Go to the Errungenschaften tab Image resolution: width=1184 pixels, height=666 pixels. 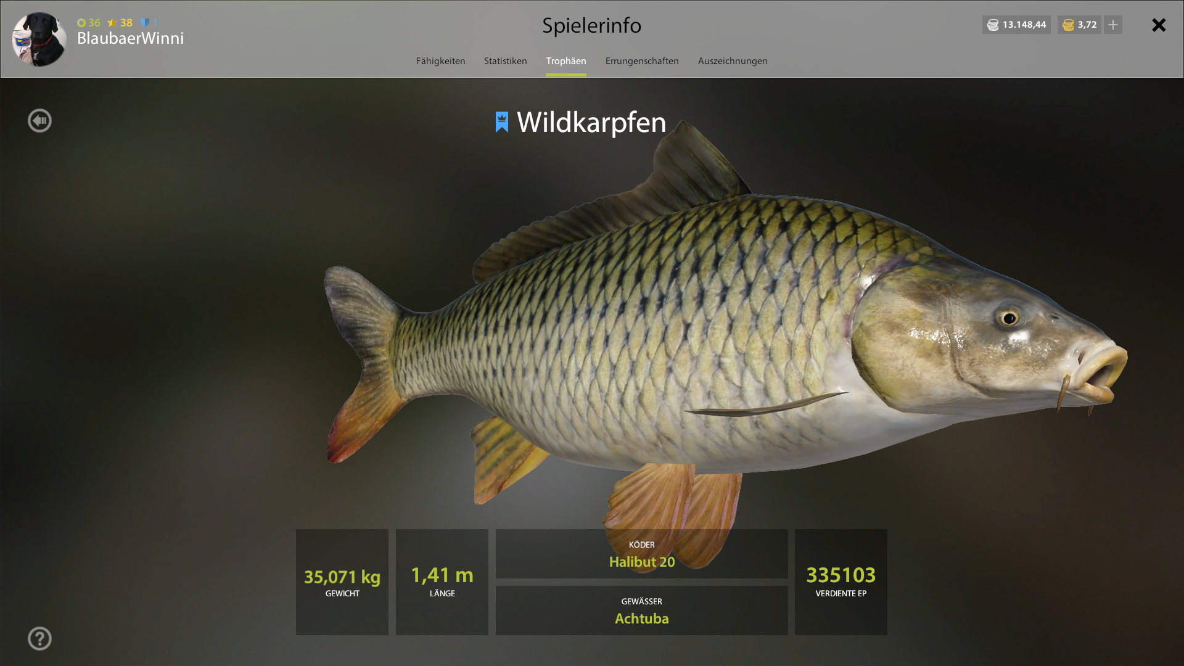642,61
